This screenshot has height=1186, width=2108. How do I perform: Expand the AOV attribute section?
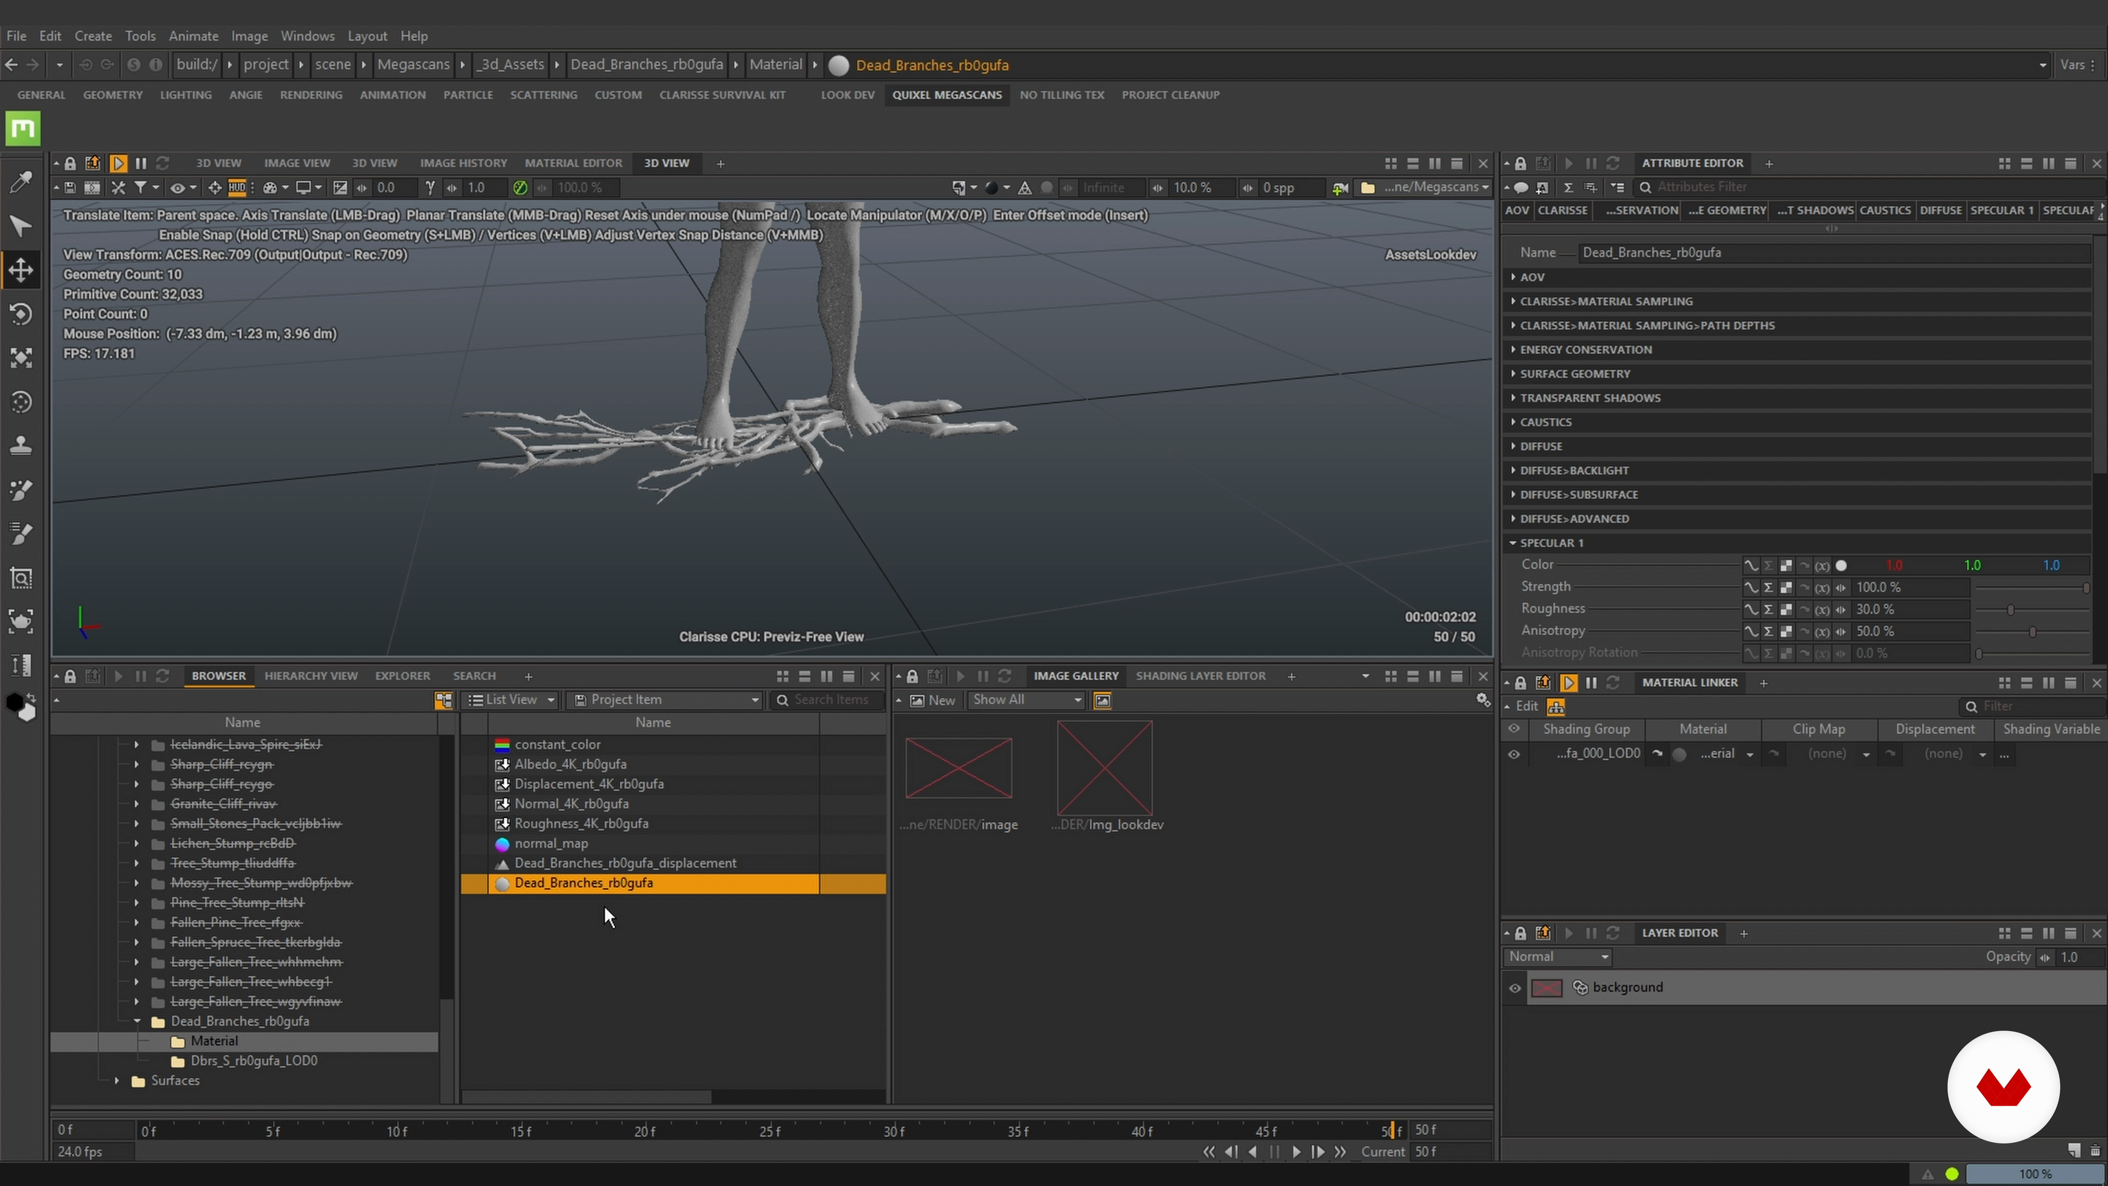click(x=1513, y=277)
